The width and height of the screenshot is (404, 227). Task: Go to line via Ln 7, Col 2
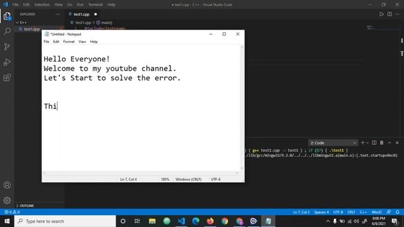(301, 212)
